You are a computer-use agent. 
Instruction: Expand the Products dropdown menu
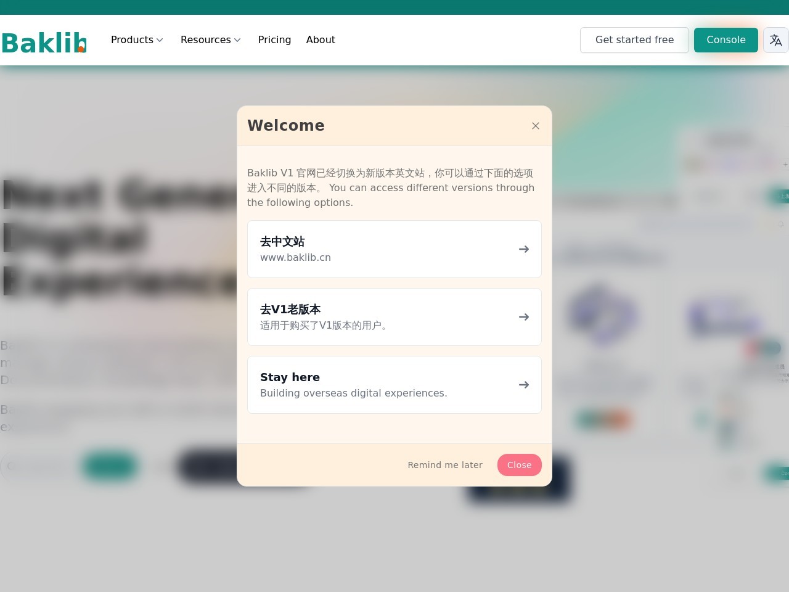pyautogui.click(x=137, y=40)
